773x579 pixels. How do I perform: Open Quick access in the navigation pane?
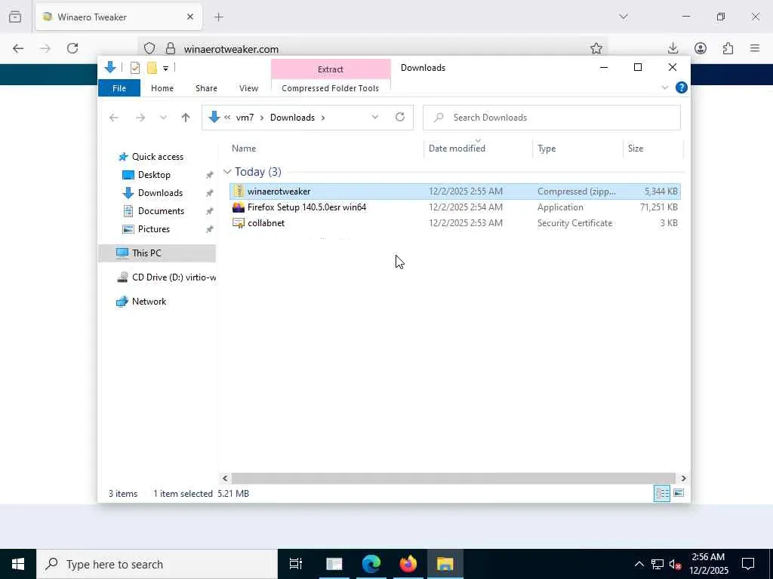(x=158, y=157)
